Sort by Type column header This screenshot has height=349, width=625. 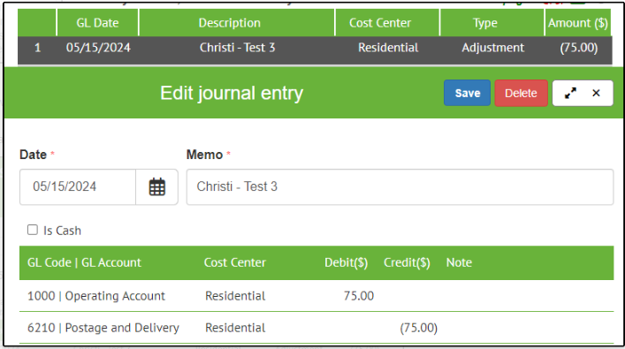point(485,23)
